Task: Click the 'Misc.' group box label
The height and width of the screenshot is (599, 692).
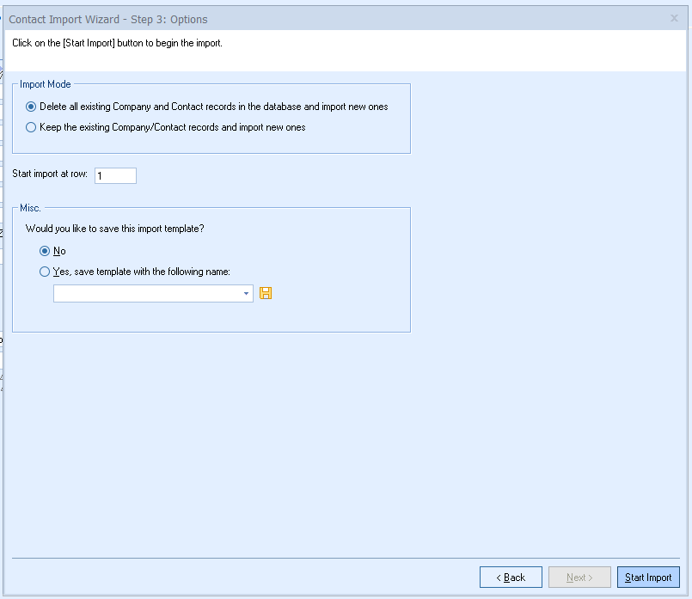Action: tap(30, 208)
